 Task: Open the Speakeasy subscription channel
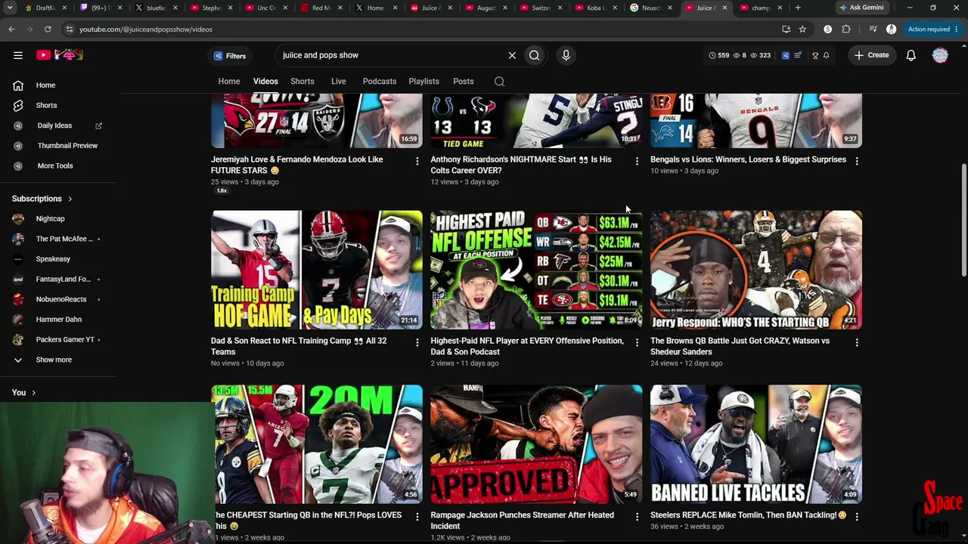(57, 259)
